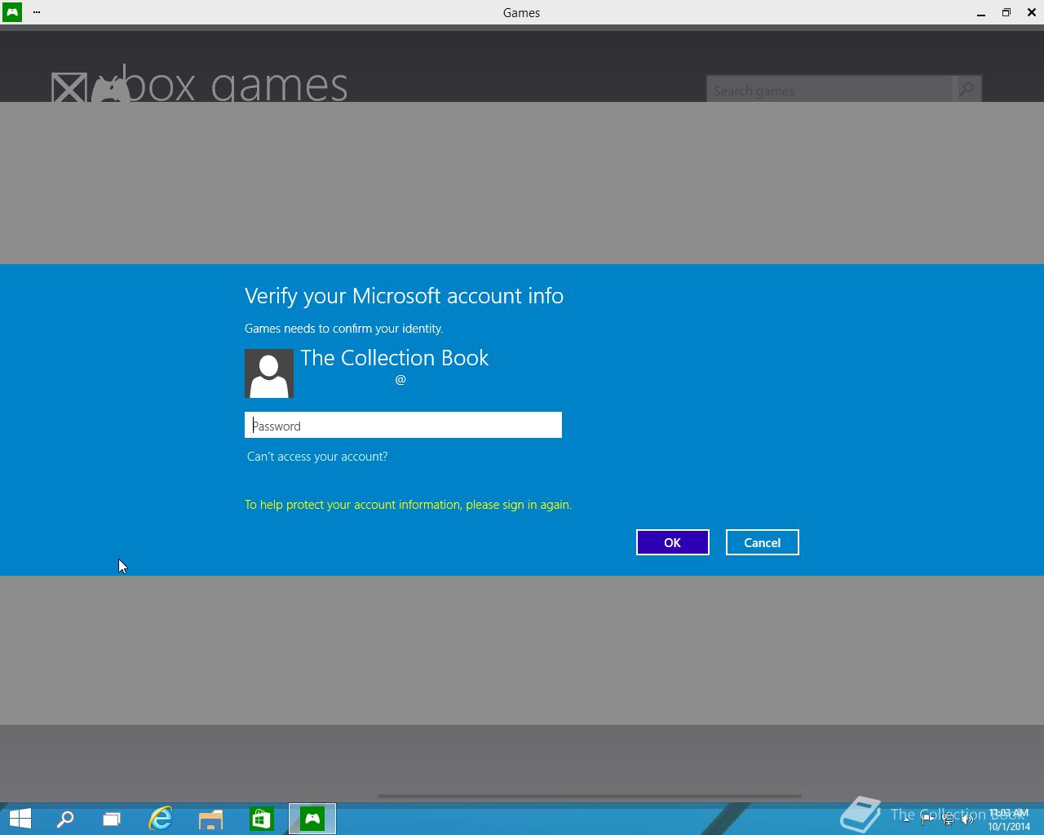Open the volume speaker tray icon

pyautogui.click(x=968, y=819)
